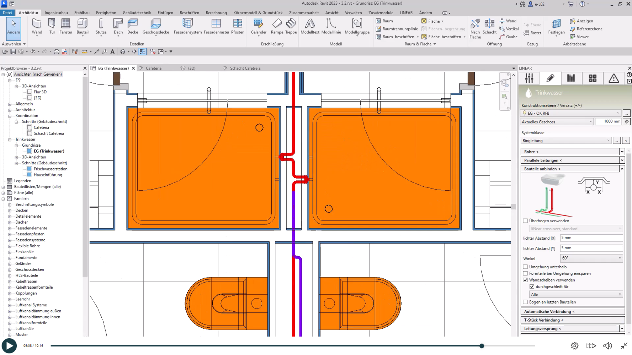632x355 pixels.
Task: Switch to the Cafeteria view tab
Action: tap(153, 68)
